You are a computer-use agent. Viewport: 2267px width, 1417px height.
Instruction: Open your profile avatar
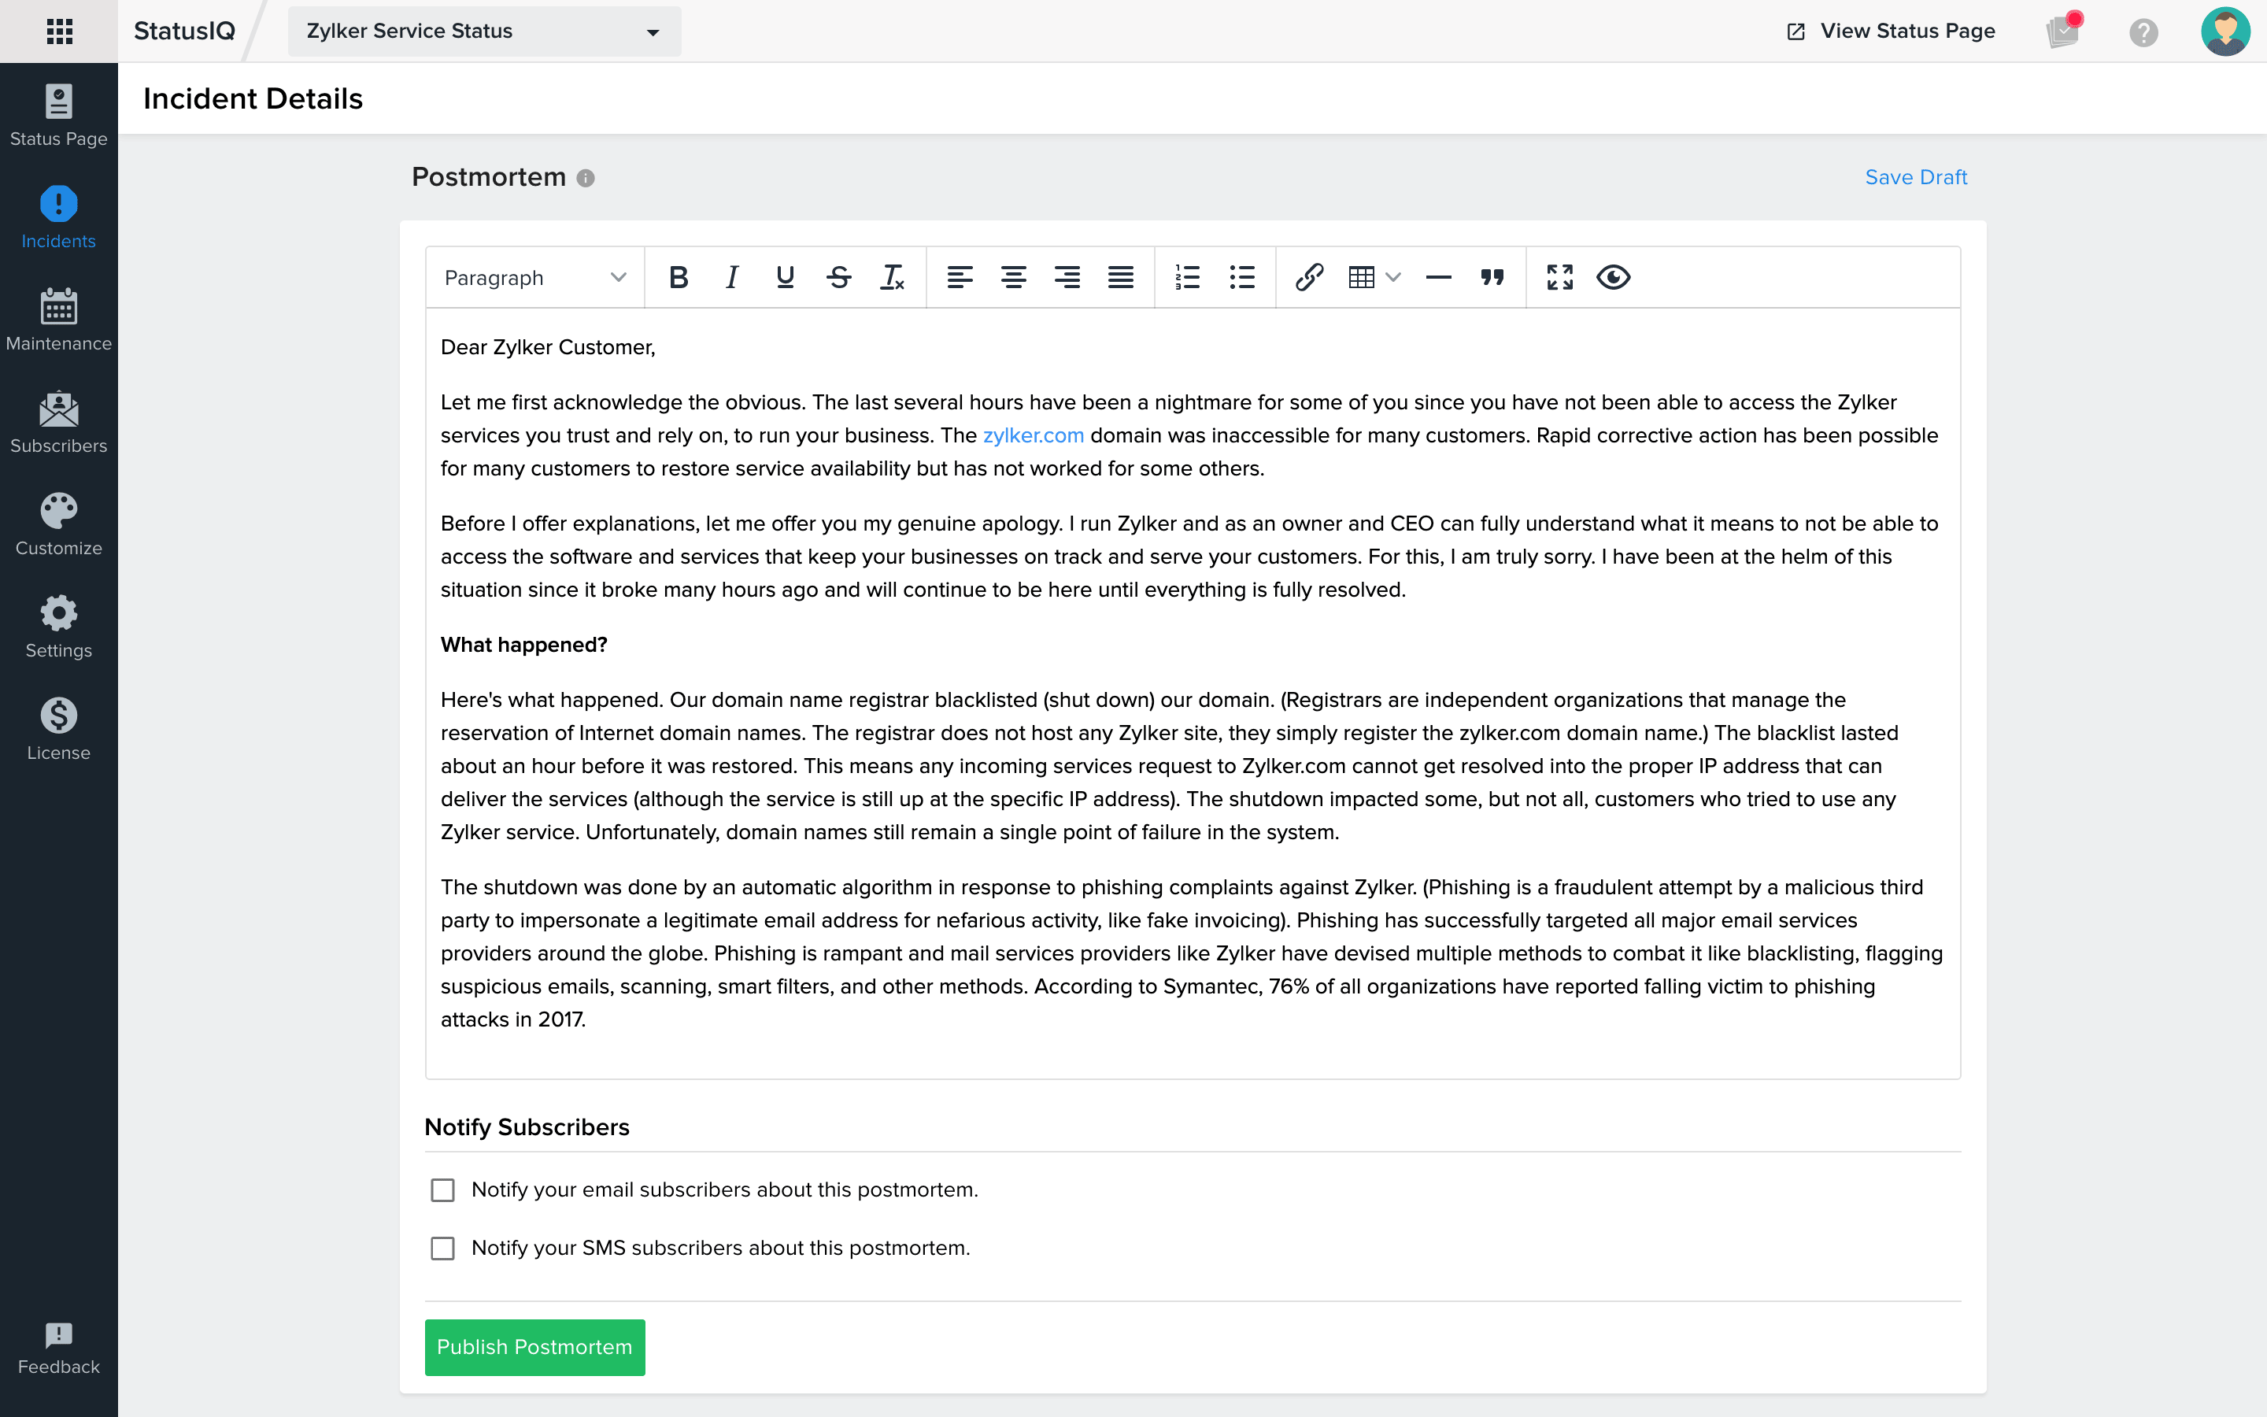[2226, 31]
